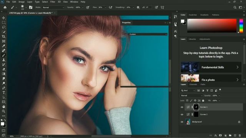Enable airbrush-style build-up effects
Image resolution: width=246 pixels, height=138 pixels.
click(x=111, y=7)
